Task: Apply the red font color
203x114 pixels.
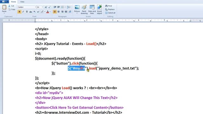Action: tap(48, 12)
